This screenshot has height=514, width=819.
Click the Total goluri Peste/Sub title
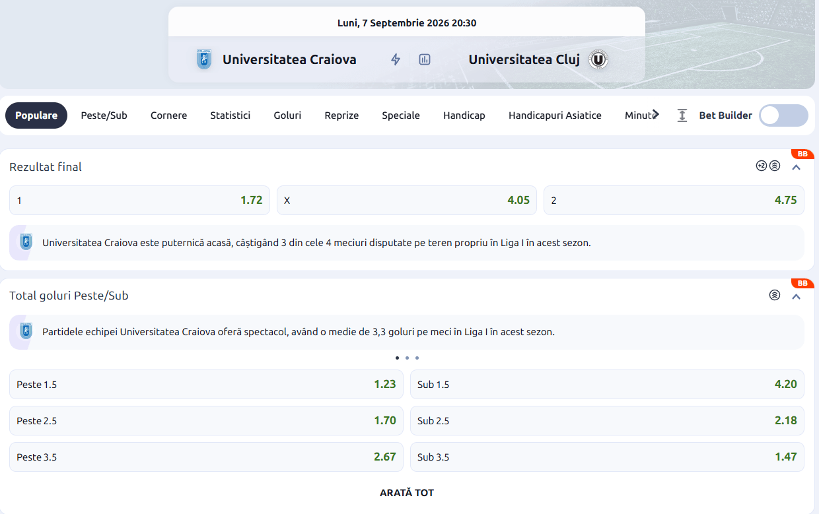click(x=69, y=296)
